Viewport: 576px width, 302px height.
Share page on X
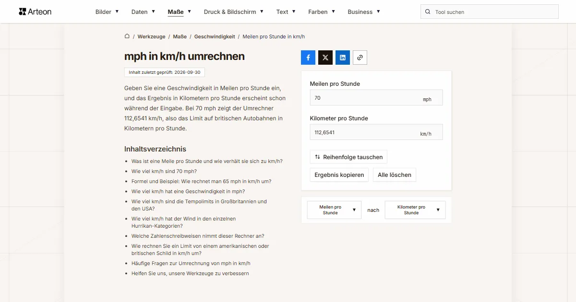[x=325, y=58]
